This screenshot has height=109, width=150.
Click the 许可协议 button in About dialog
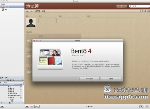click(89, 78)
